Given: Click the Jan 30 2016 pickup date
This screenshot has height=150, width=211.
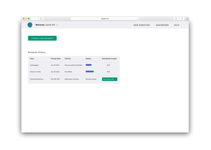Looking at the screenshot, I should [x=55, y=65].
